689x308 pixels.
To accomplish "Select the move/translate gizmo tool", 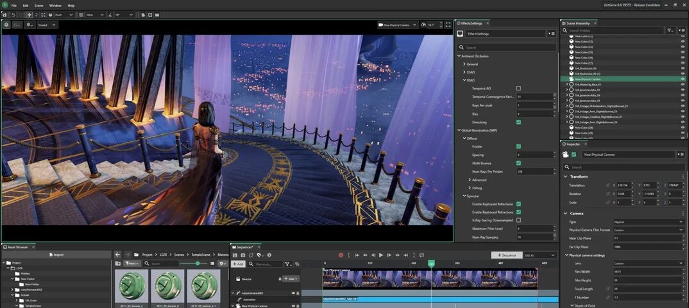I will [x=30, y=15].
